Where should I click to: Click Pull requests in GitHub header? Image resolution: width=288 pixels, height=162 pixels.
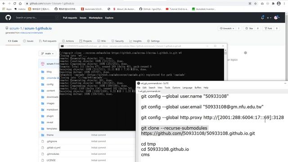tap(70, 18)
